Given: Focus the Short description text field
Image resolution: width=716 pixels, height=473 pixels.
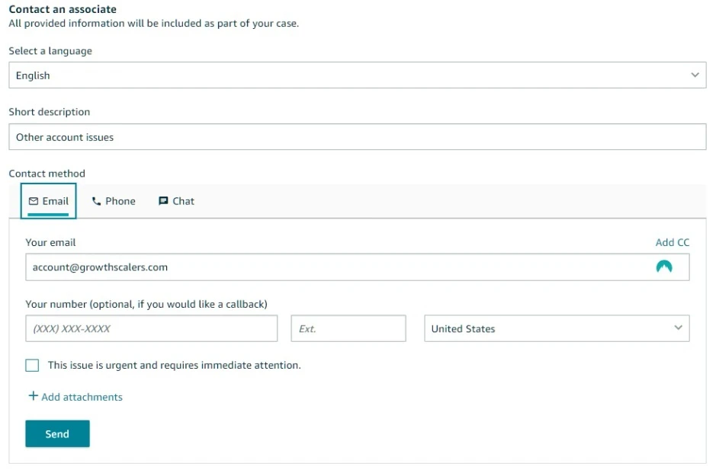Looking at the screenshot, I should tap(358, 137).
